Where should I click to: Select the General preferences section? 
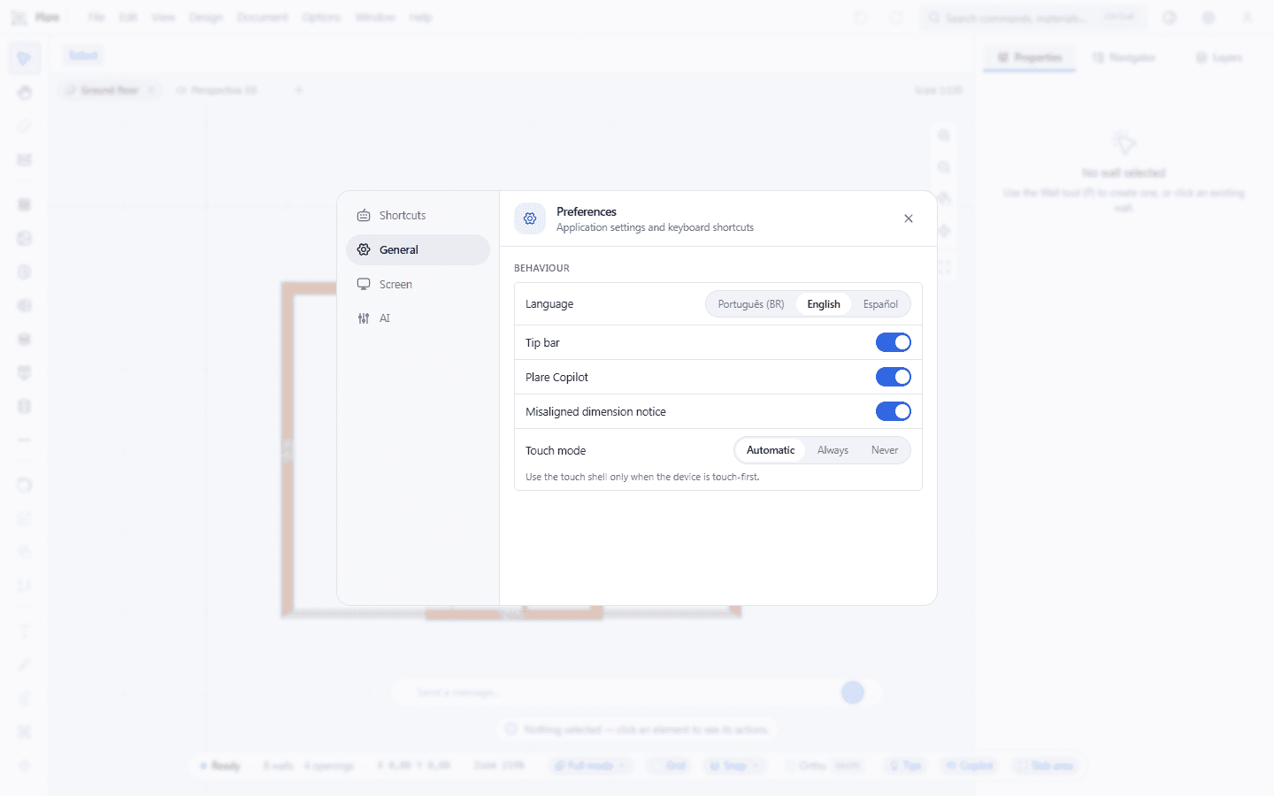pos(418,250)
